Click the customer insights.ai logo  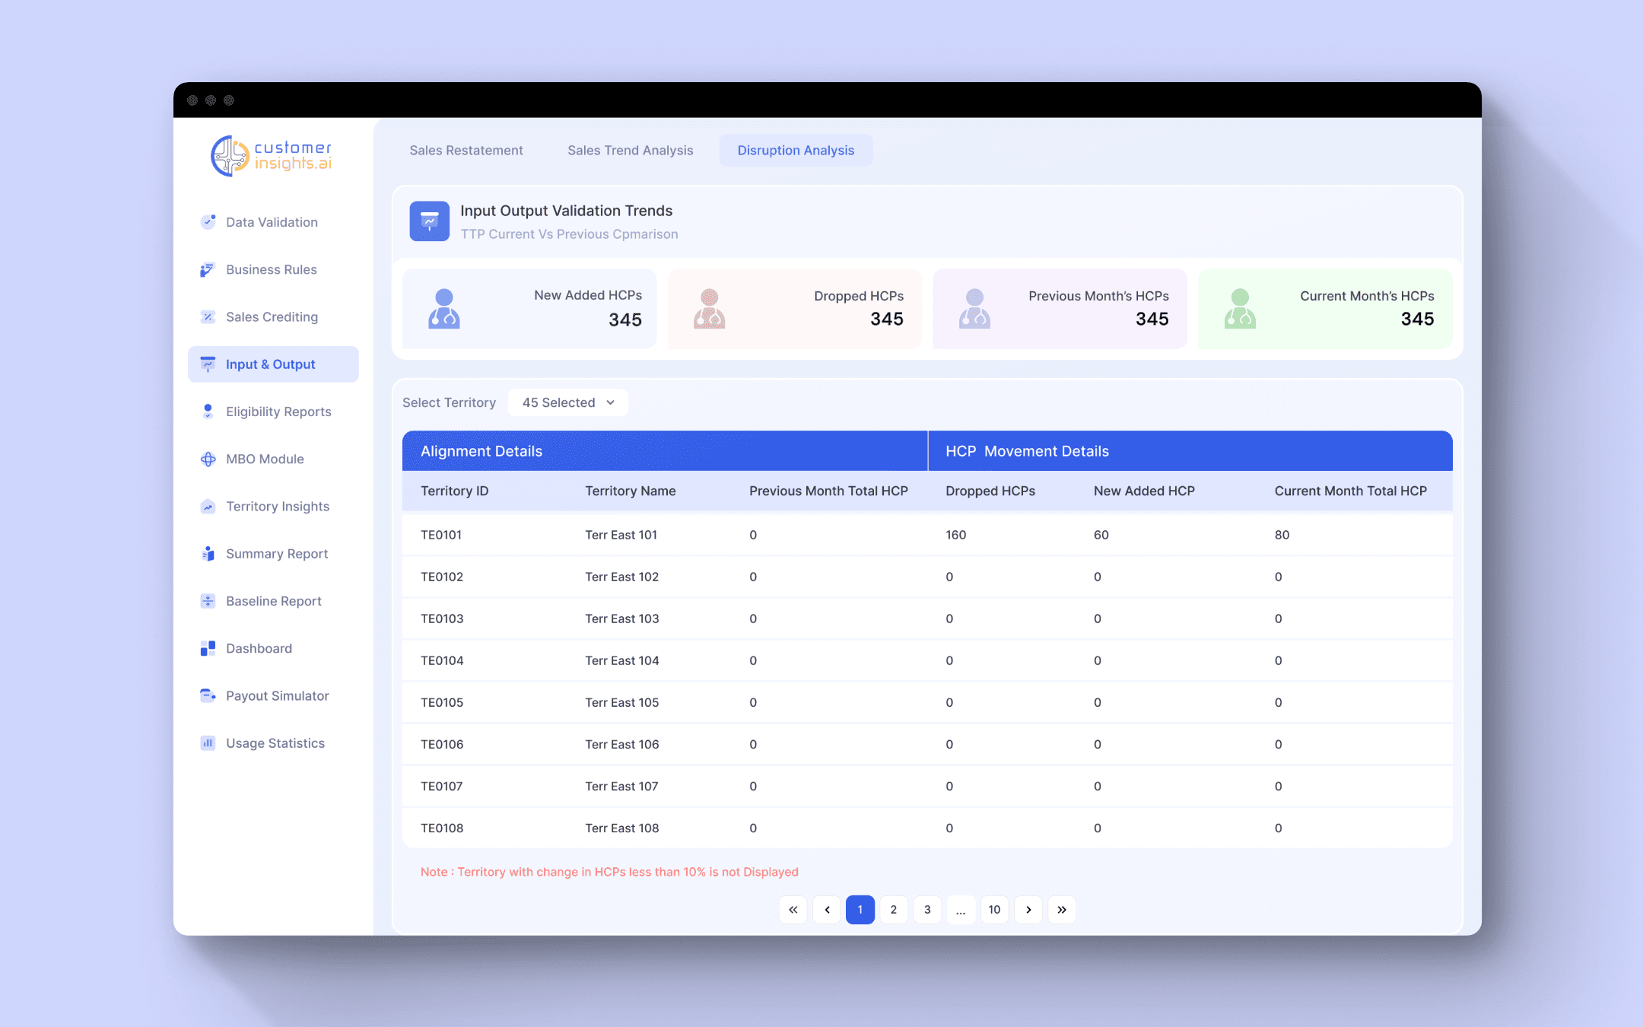[x=272, y=156]
